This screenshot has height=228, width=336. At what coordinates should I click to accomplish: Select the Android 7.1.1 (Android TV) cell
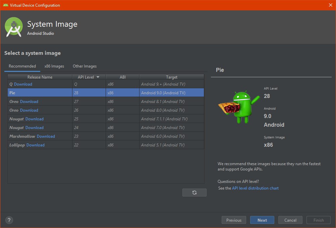pos(172,119)
